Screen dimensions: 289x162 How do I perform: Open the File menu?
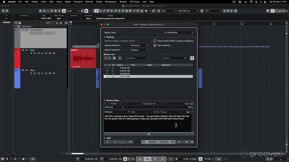pos(20,2)
